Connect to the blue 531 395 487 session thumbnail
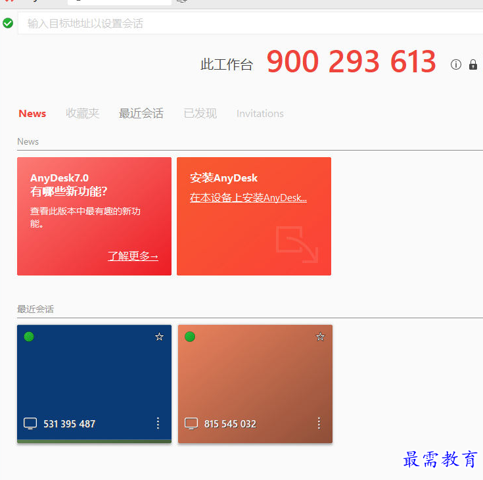The width and height of the screenshot is (483, 480). 94,384
